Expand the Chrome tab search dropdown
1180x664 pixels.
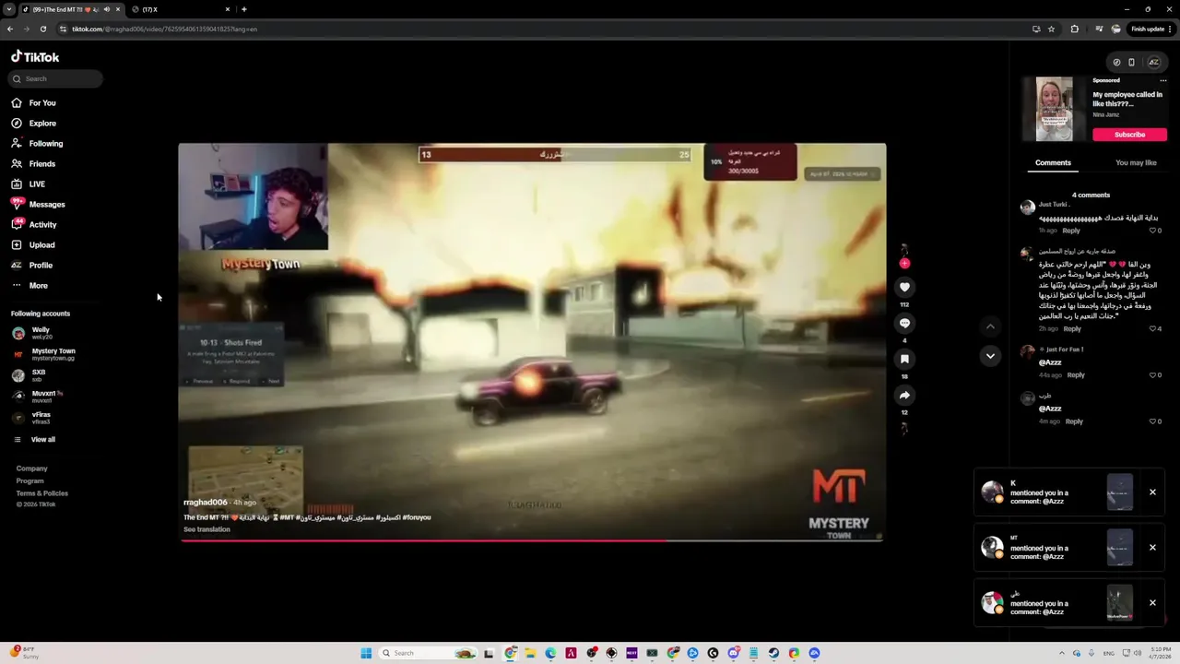[x=8, y=9]
